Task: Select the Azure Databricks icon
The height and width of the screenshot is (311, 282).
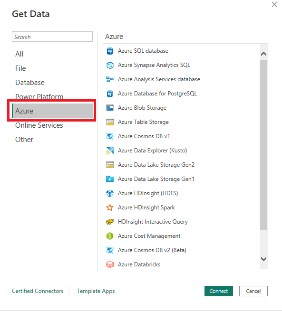Action: 110,264
